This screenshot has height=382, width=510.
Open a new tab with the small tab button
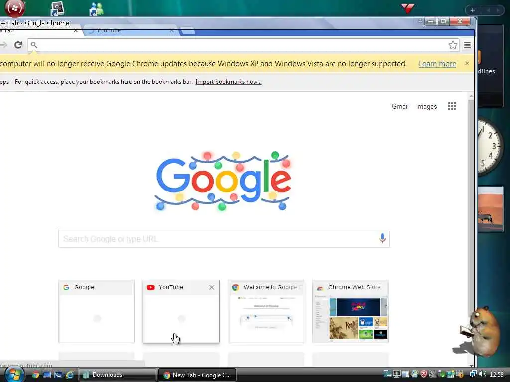tap(188, 31)
